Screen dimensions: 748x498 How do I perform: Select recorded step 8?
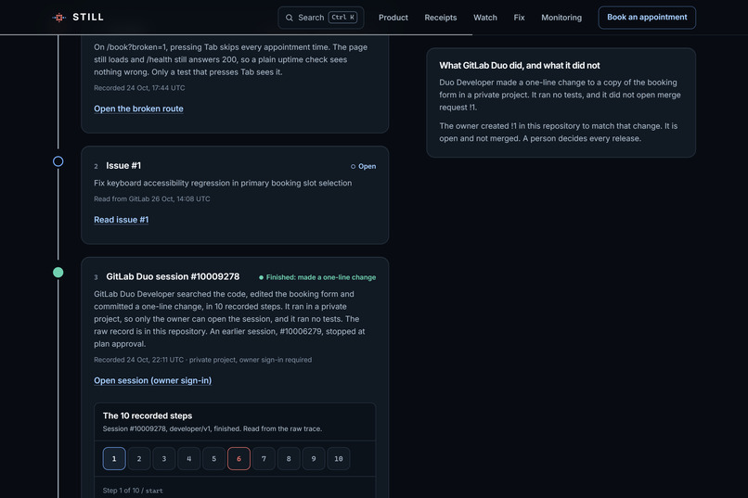289,458
